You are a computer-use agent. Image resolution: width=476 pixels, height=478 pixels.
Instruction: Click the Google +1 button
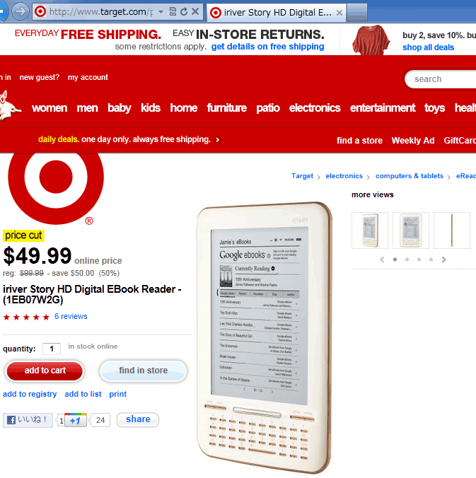point(75,421)
